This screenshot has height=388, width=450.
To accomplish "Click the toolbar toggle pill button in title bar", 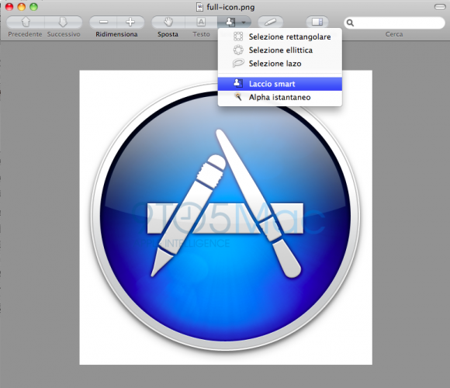I will 440,7.
